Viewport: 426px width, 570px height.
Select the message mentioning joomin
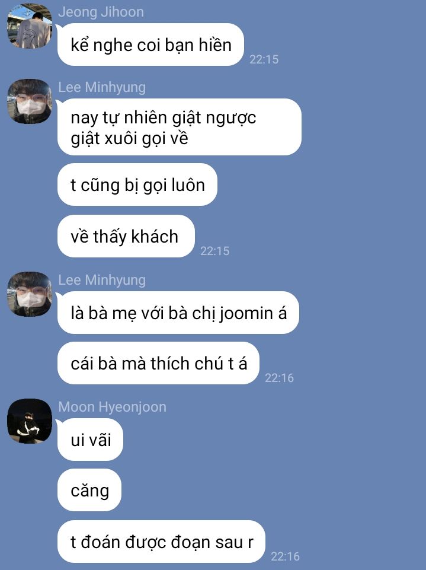178,313
